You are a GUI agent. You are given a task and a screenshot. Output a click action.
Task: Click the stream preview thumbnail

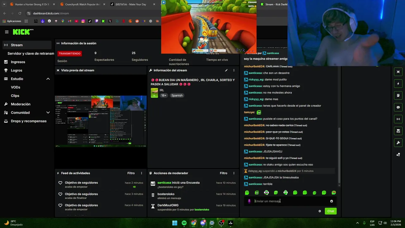[101, 121]
